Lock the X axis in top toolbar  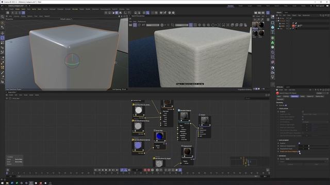coord(12,13)
